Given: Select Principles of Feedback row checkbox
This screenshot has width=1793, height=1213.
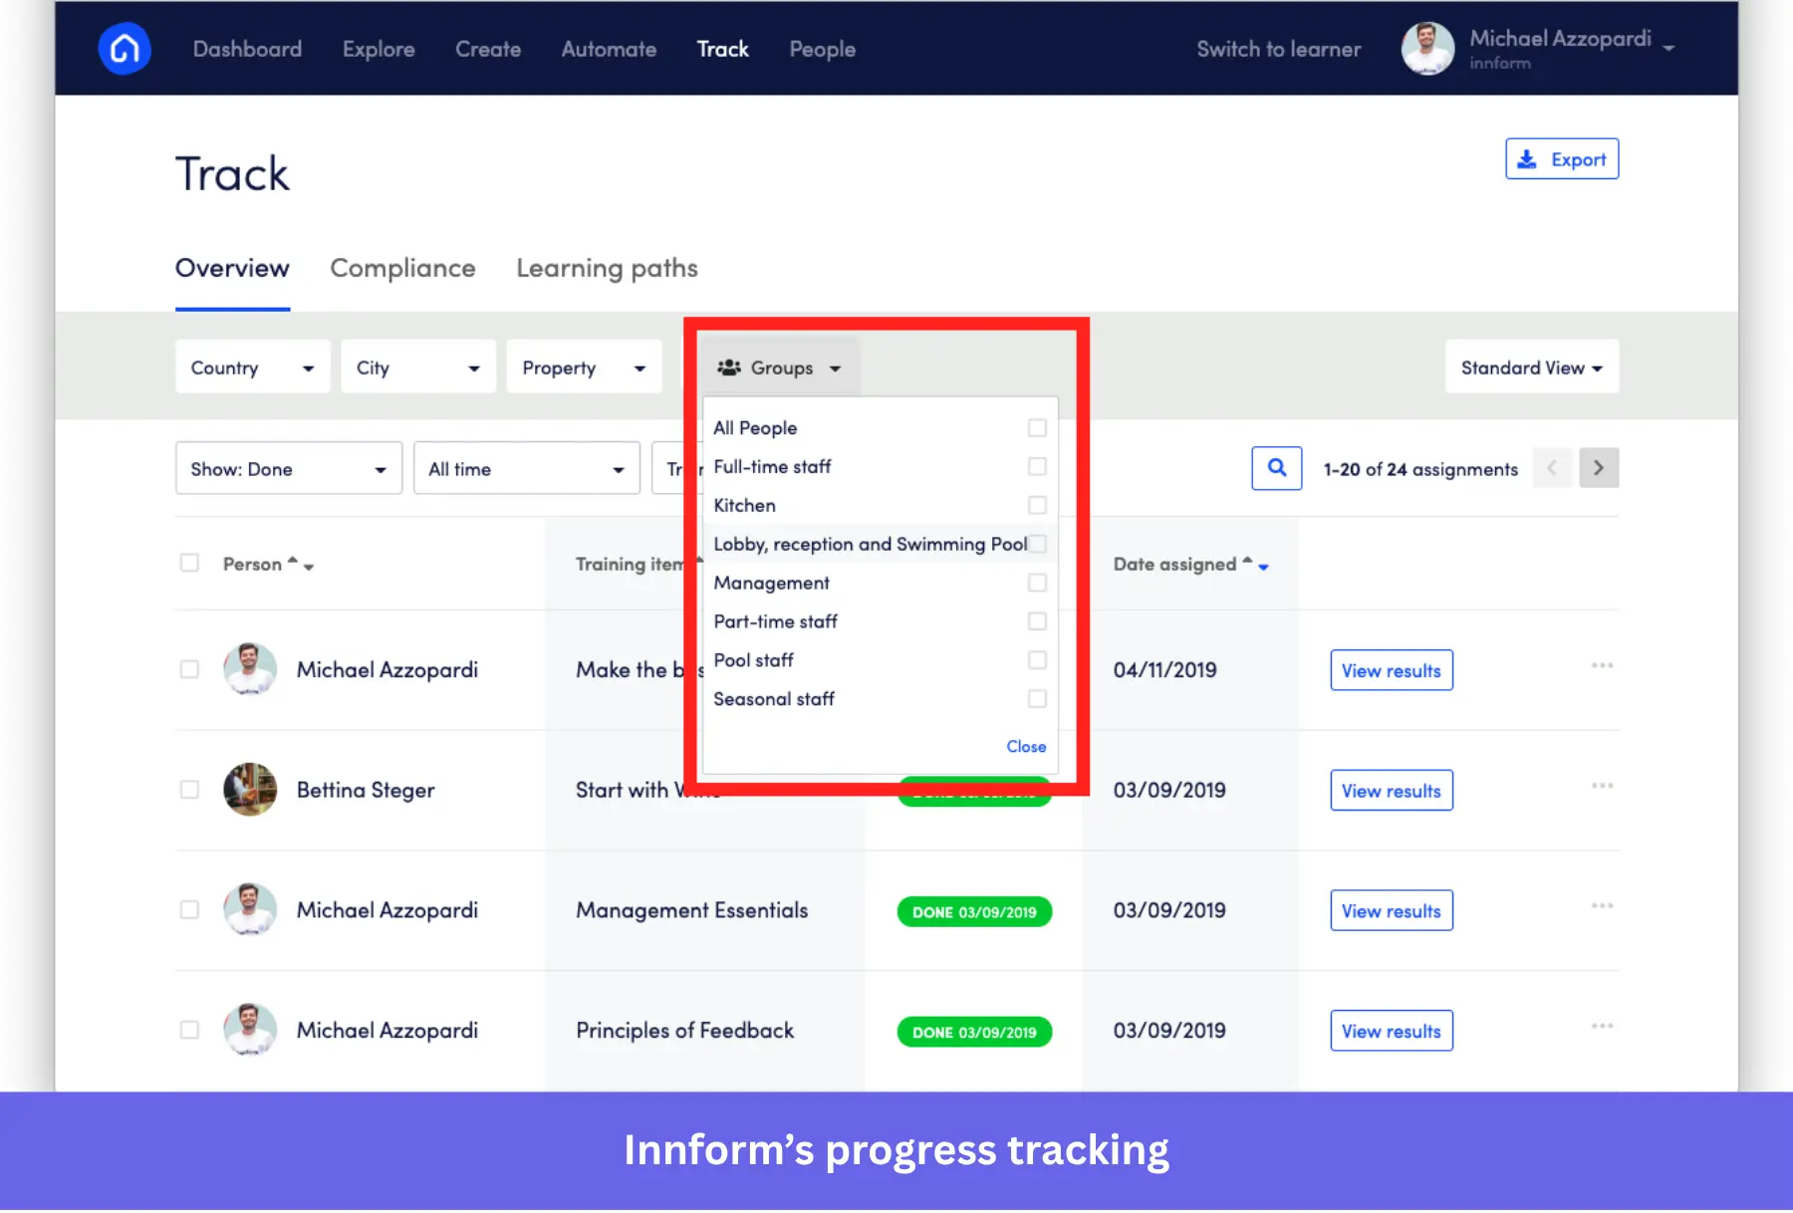Looking at the screenshot, I should tap(189, 1030).
